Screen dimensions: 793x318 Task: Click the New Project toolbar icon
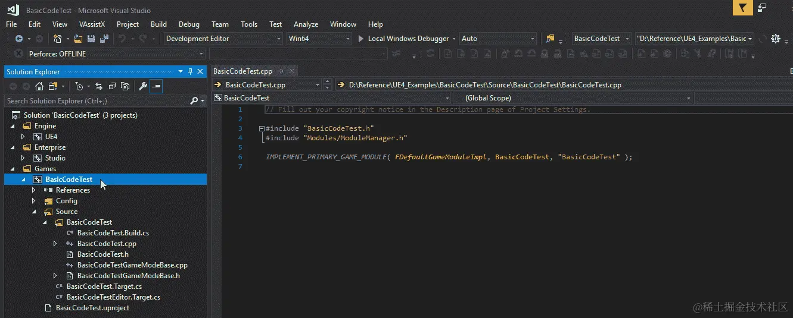[57, 39]
